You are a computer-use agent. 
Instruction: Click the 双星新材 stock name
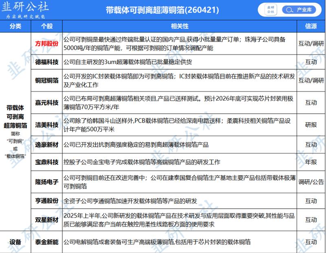tap(47, 220)
